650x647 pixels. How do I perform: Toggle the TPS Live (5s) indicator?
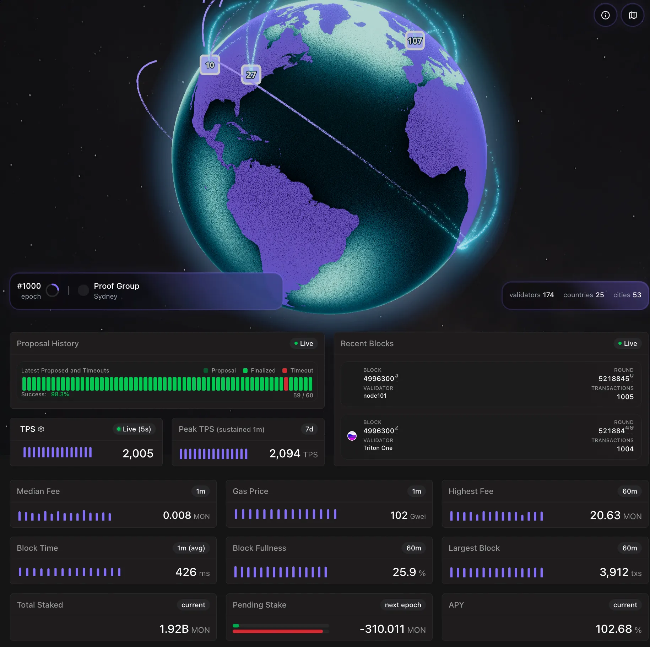point(134,429)
